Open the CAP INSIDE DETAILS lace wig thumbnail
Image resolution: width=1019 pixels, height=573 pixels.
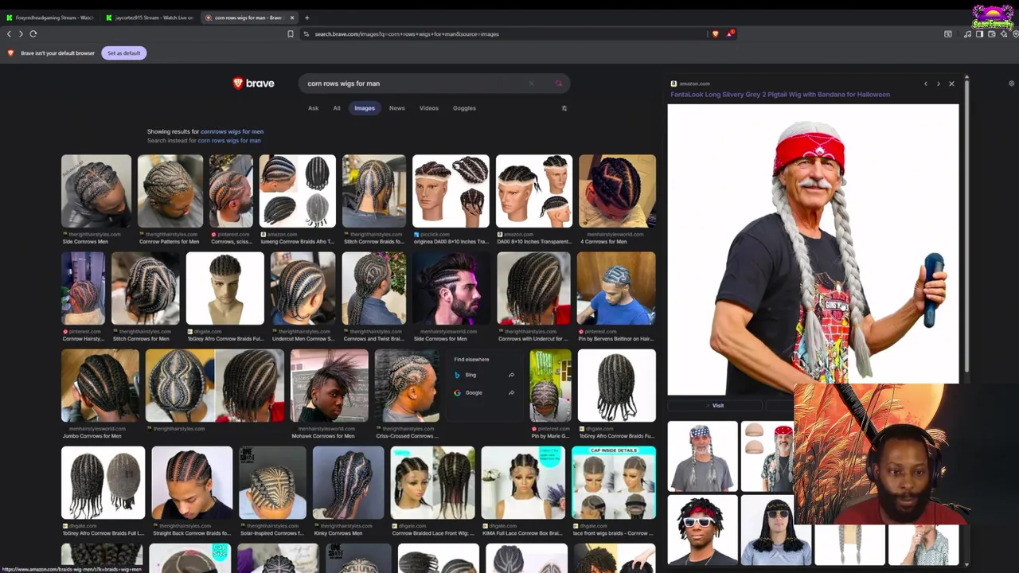pyautogui.click(x=614, y=483)
